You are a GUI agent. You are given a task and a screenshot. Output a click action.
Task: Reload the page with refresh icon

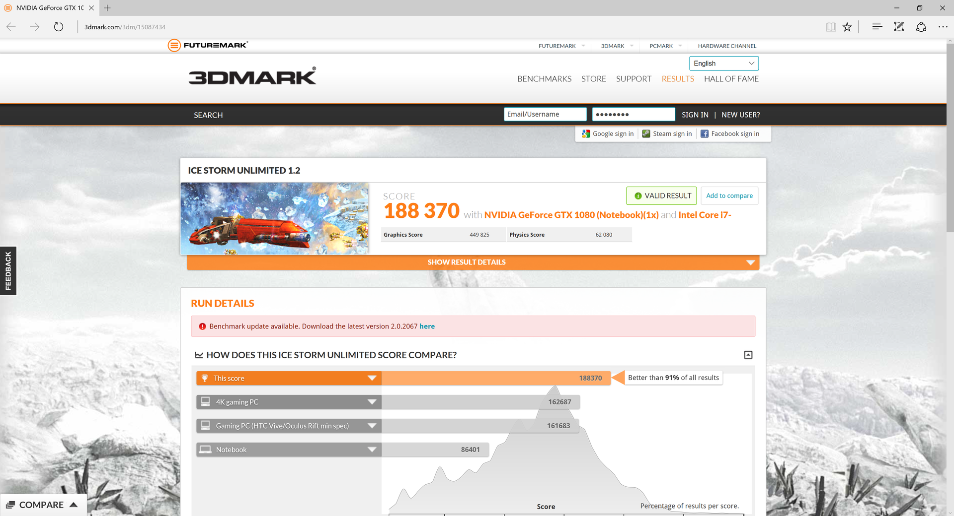(59, 27)
